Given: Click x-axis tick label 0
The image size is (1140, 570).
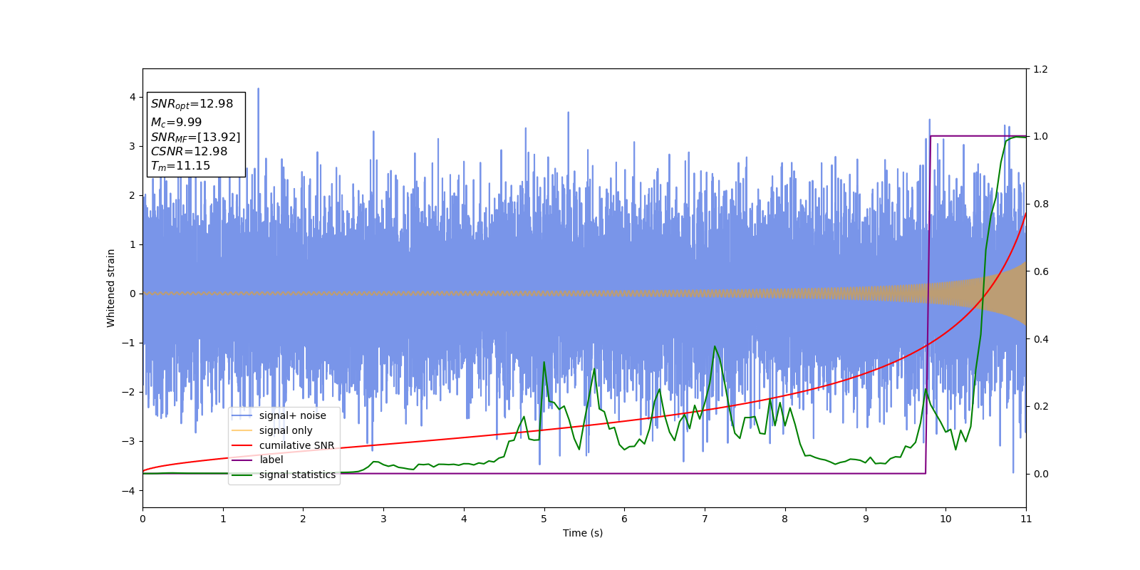Looking at the screenshot, I should tap(142, 519).
